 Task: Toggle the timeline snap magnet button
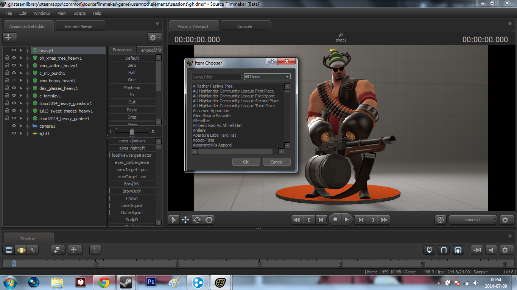coord(444,250)
